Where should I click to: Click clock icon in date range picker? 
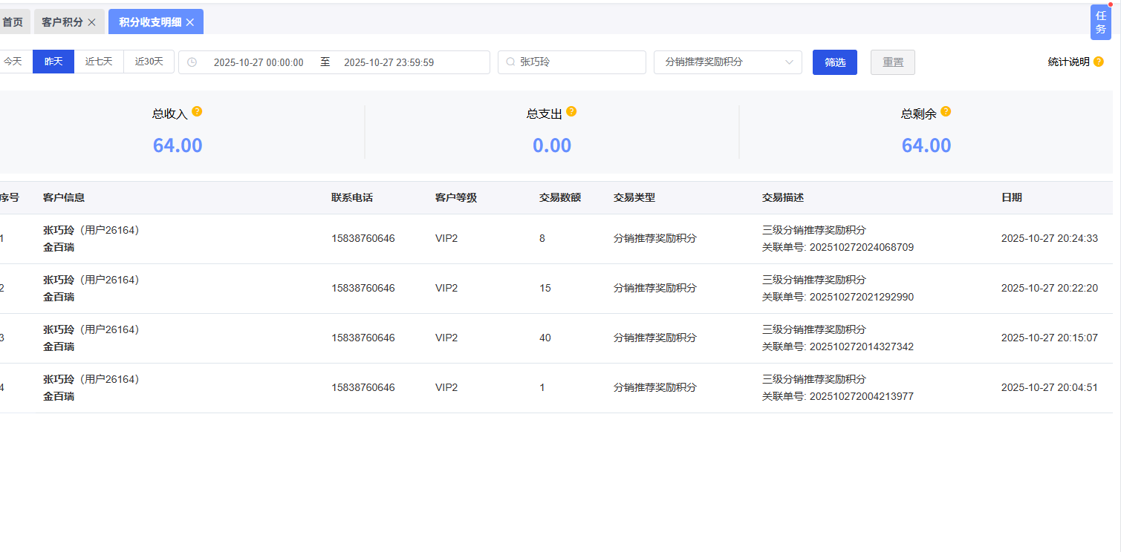click(x=192, y=62)
